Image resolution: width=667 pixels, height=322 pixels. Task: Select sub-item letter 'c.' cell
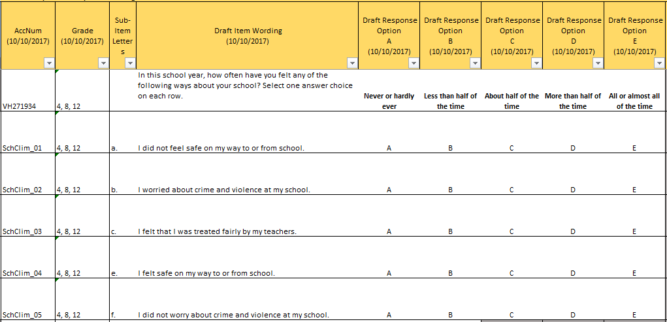[x=123, y=215]
